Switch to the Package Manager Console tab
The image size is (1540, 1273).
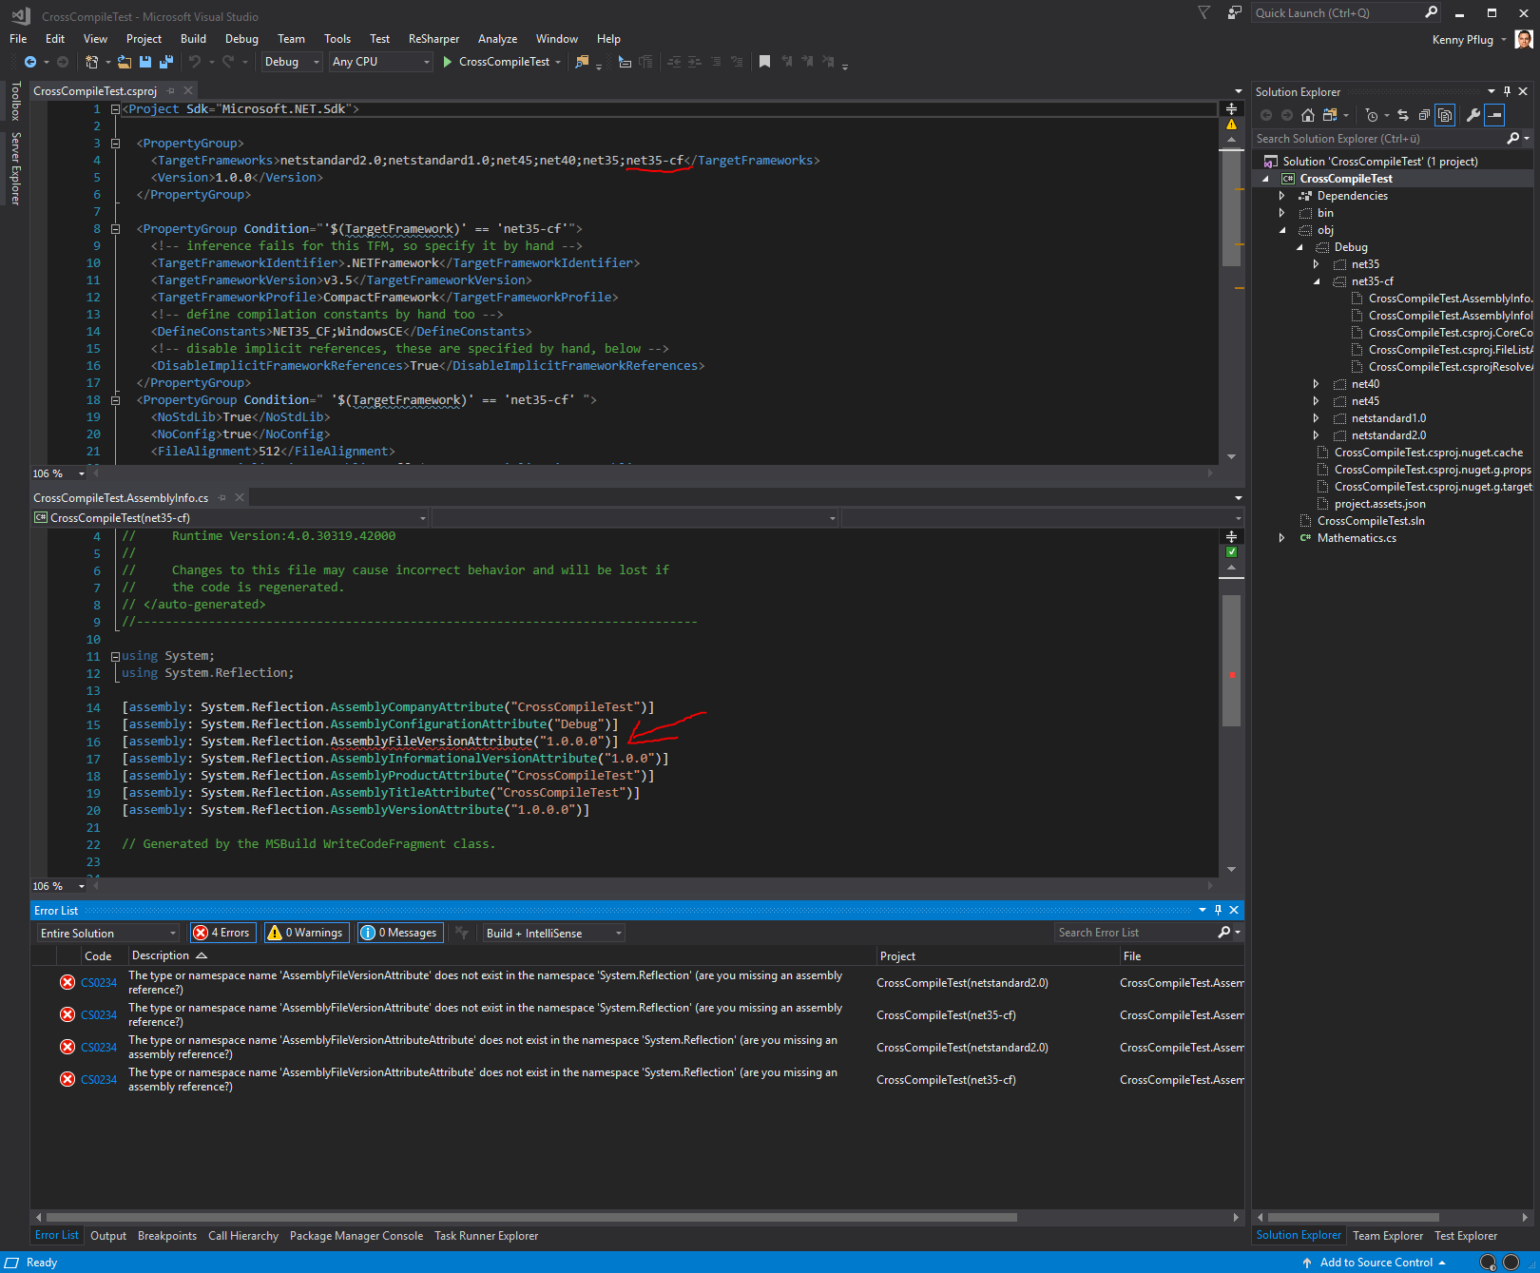click(356, 1236)
